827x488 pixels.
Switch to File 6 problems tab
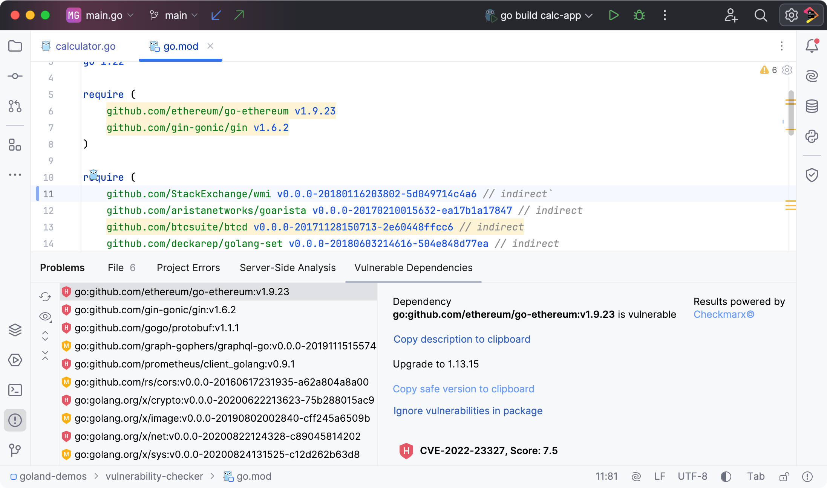point(121,268)
